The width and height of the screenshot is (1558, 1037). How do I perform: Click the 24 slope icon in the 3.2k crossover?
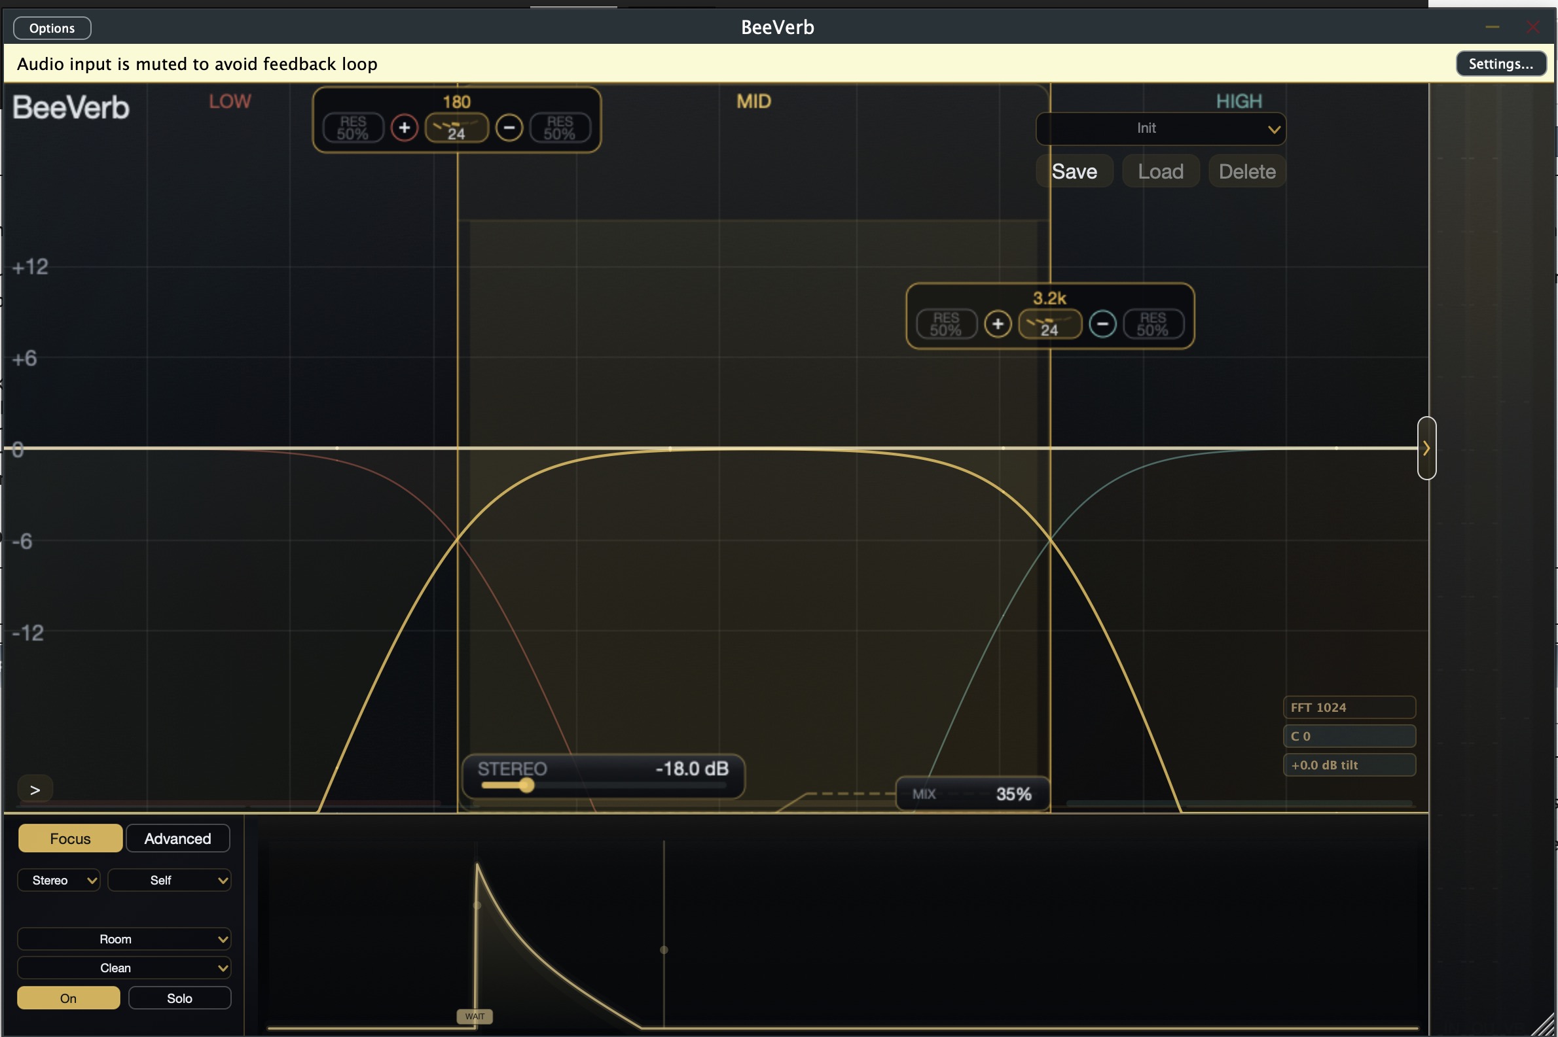click(1050, 324)
